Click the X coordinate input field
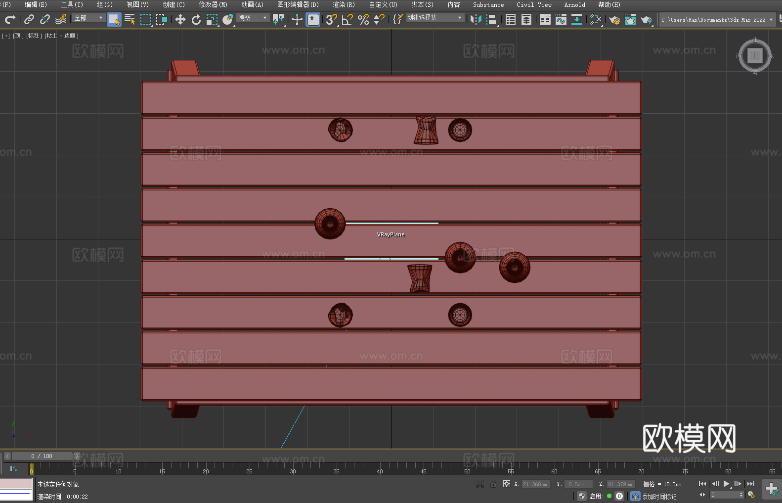 (x=535, y=484)
